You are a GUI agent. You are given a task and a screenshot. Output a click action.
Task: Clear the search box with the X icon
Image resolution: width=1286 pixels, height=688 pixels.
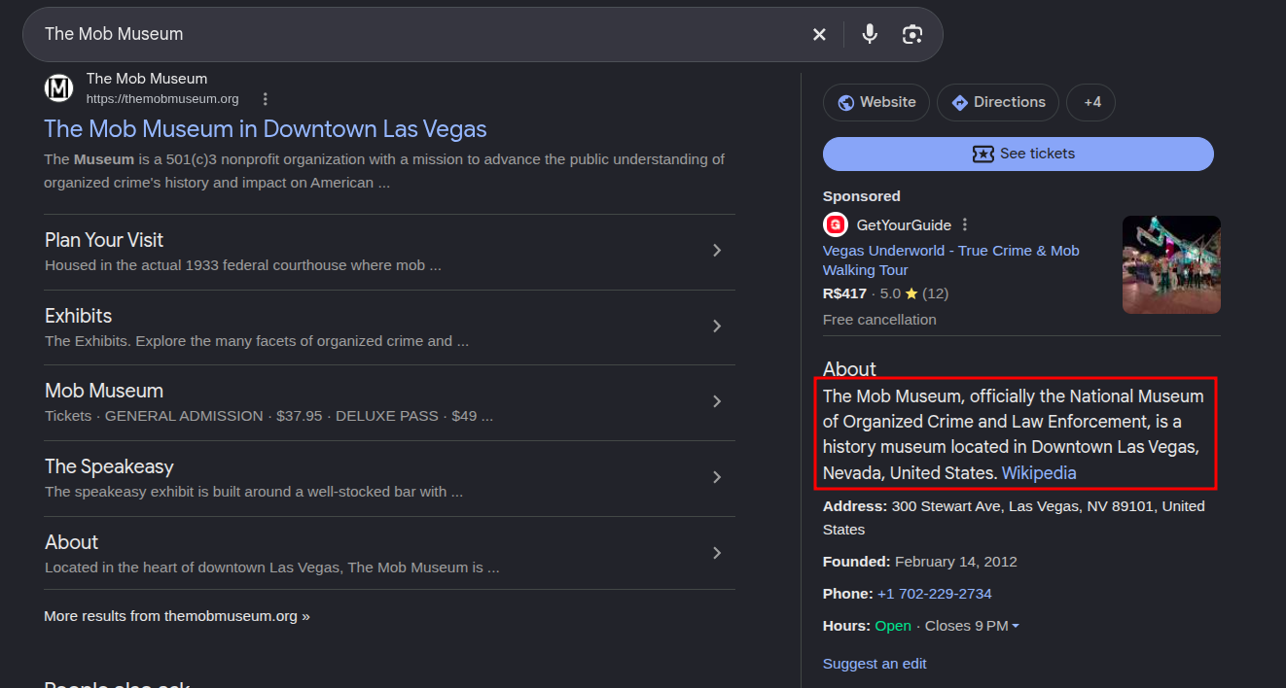819,34
